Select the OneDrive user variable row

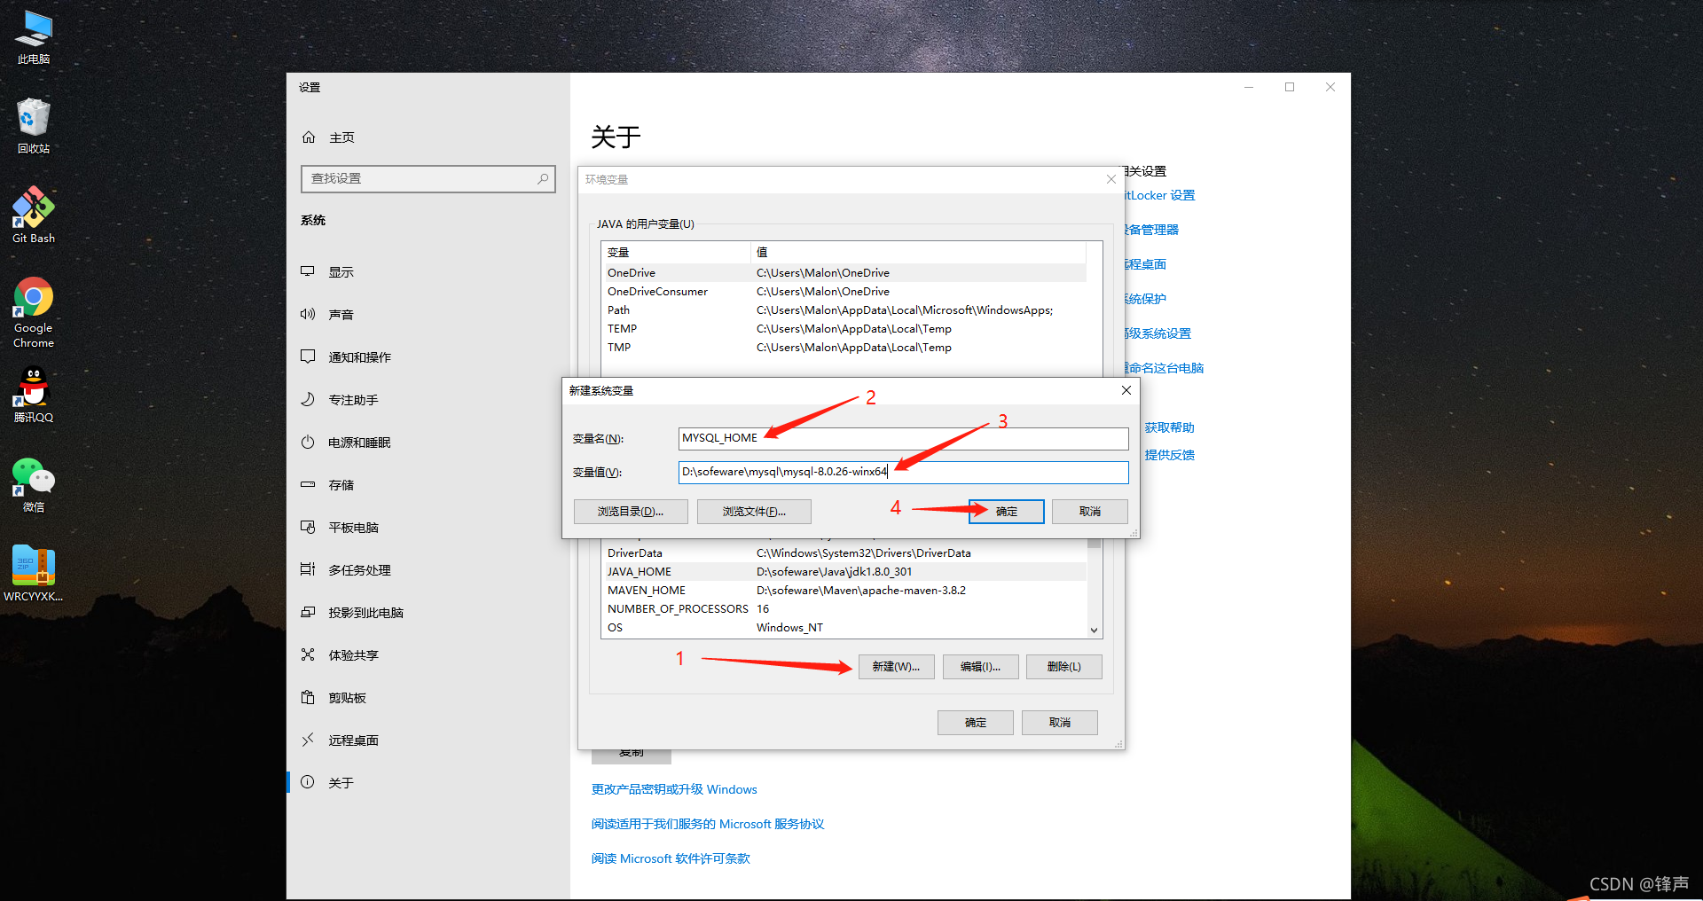[x=844, y=273]
